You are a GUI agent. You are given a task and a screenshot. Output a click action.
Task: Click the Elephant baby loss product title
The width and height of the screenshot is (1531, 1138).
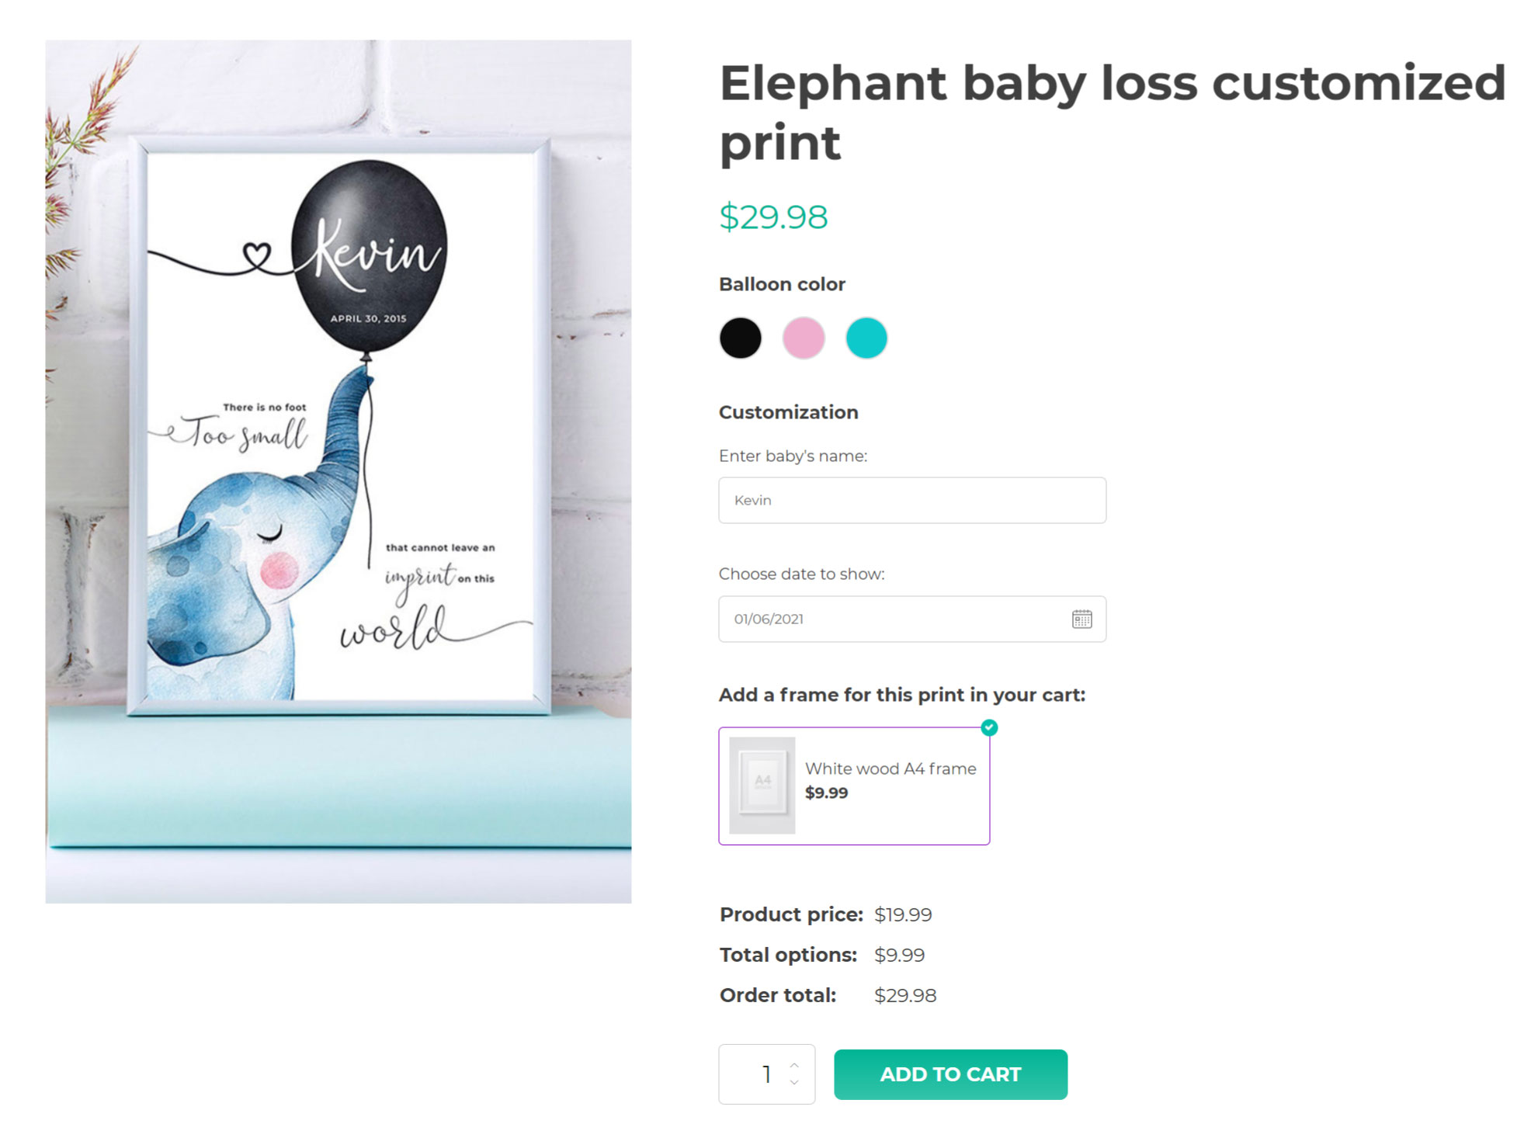pos(1112,113)
